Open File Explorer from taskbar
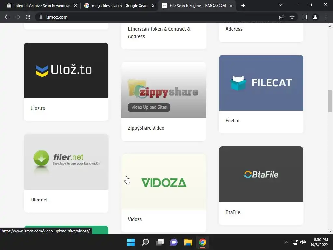The image size is (333, 250). (x=188, y=242)
